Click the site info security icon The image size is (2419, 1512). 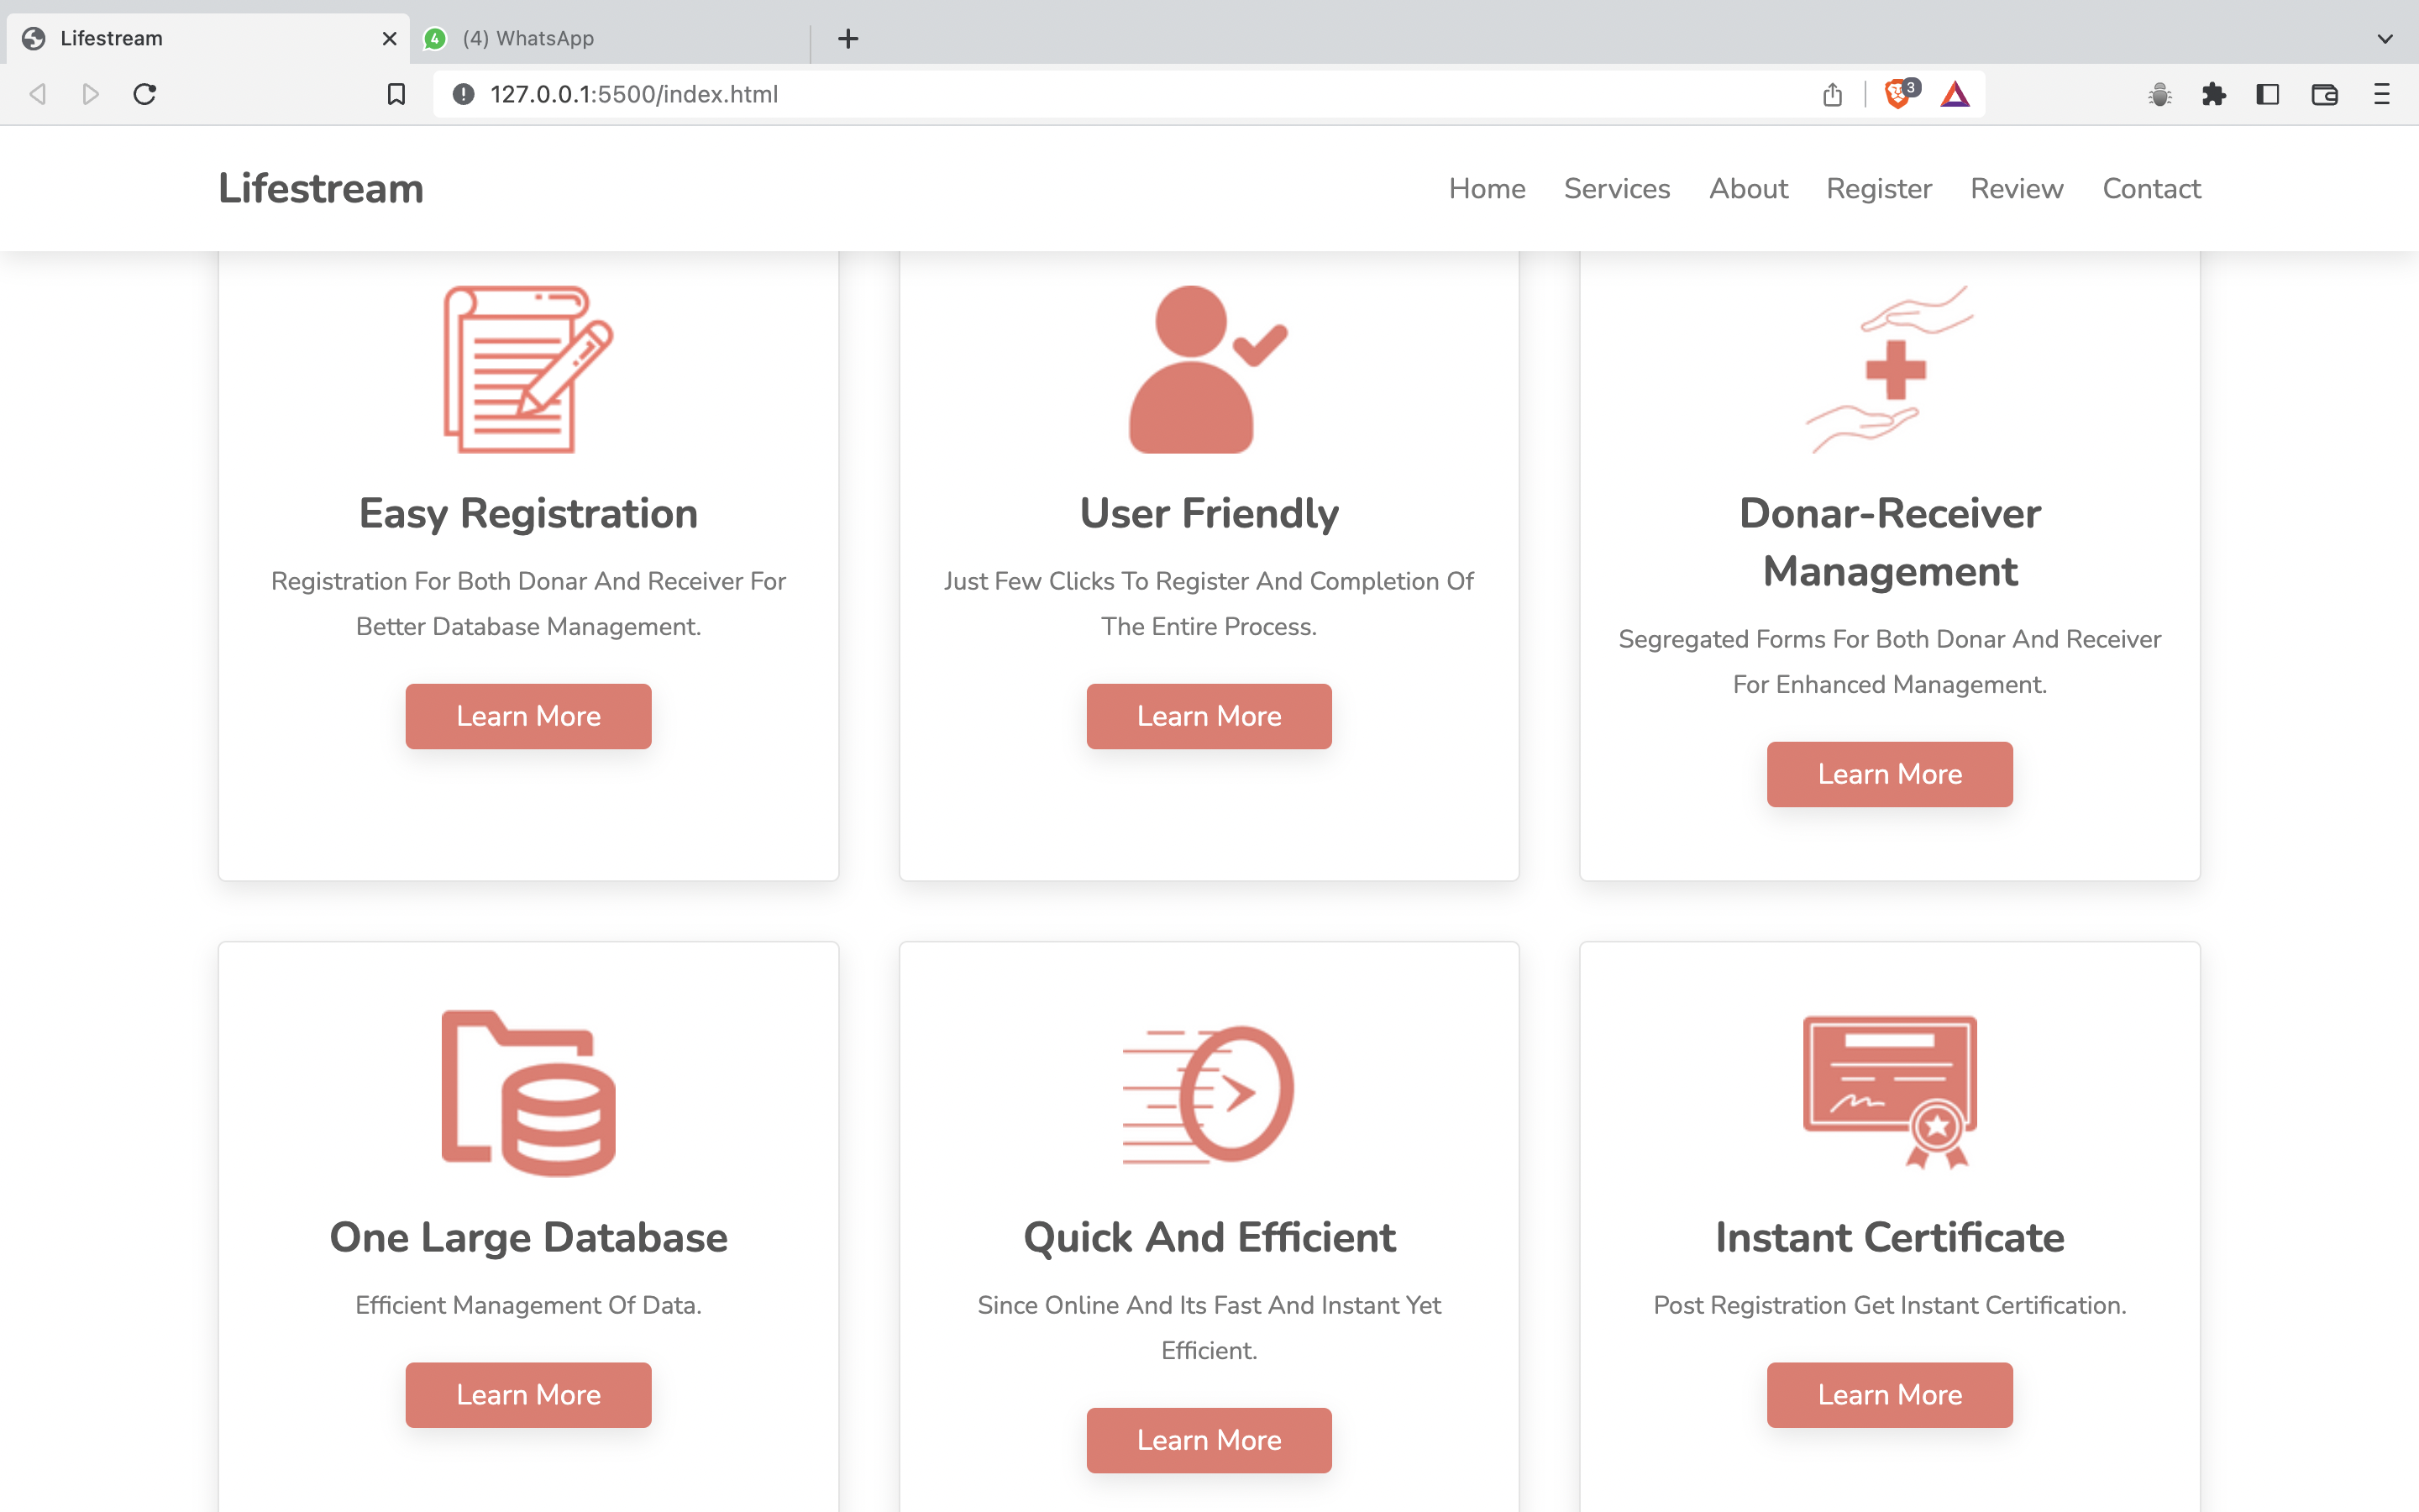coord(463,94)
